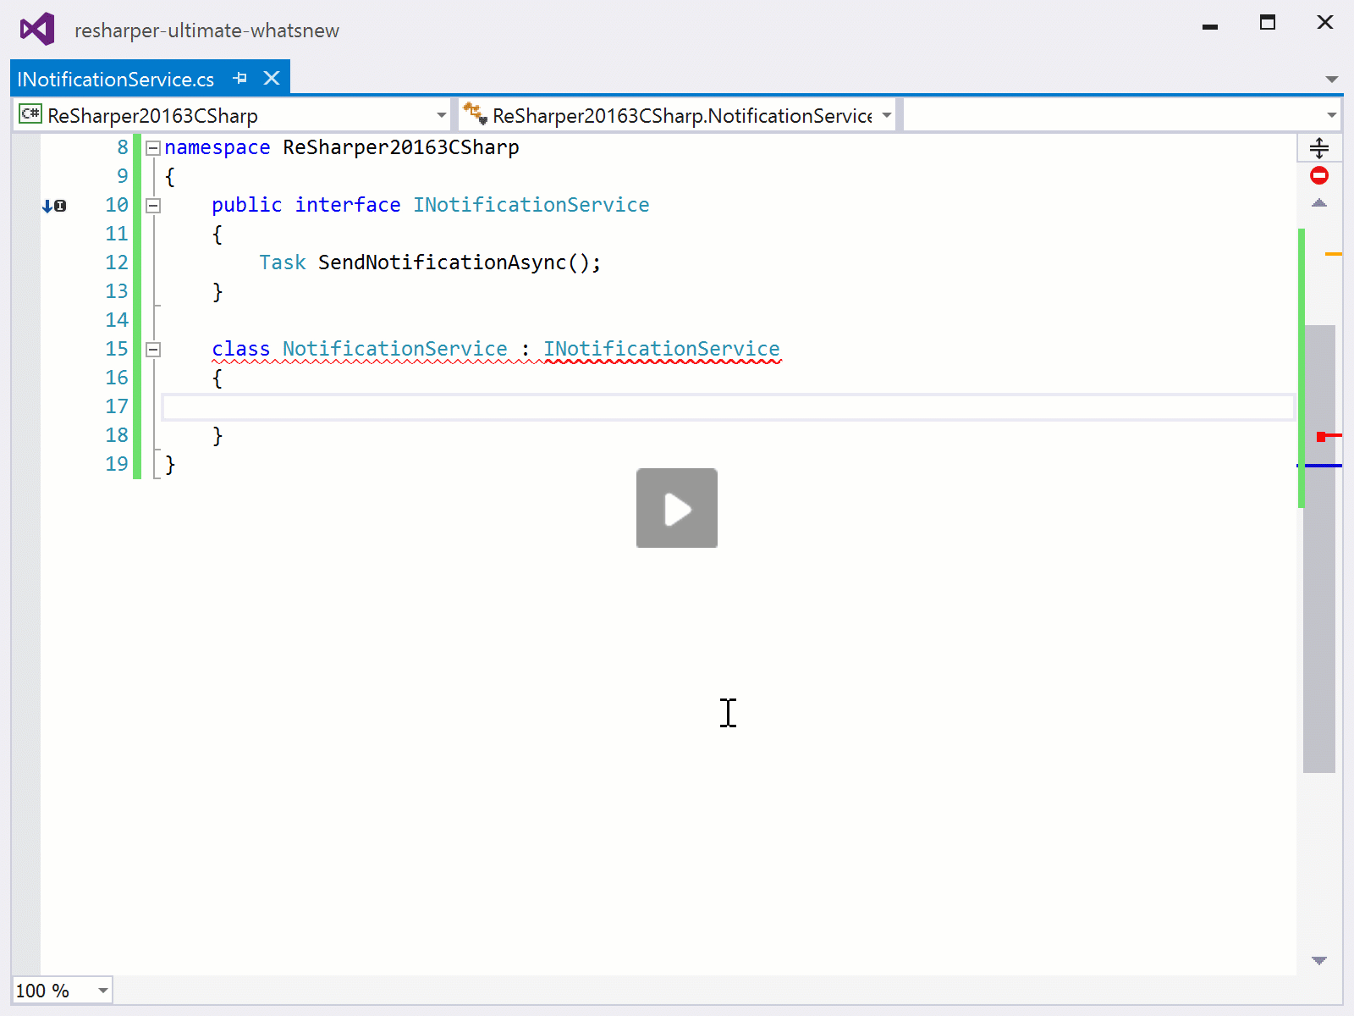1354x1016 pixels.
Task: Close the resharper-ultimate-whatsnew window
Action: tap(1325, 23)
